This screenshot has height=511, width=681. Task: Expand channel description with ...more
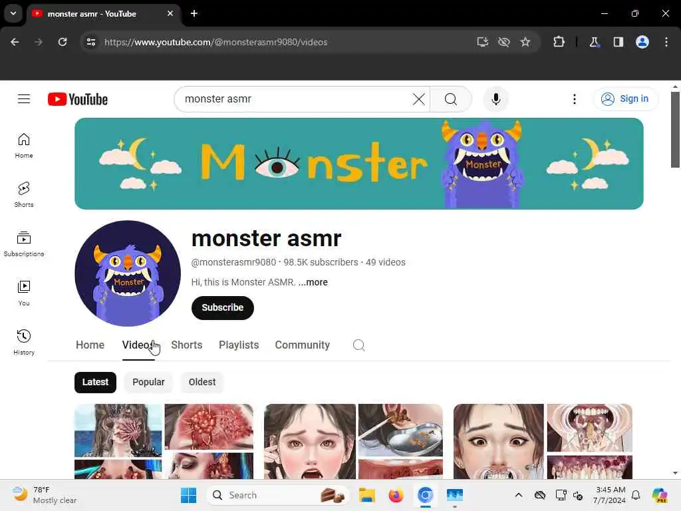point(313,282)
